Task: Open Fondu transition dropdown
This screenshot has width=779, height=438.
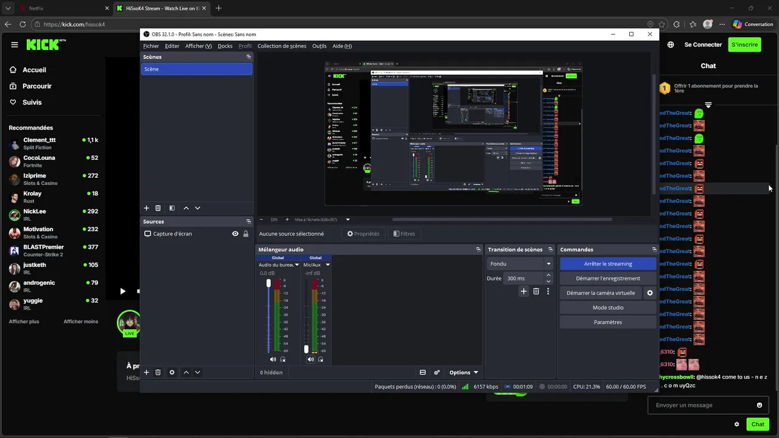Action: (520, 264)
